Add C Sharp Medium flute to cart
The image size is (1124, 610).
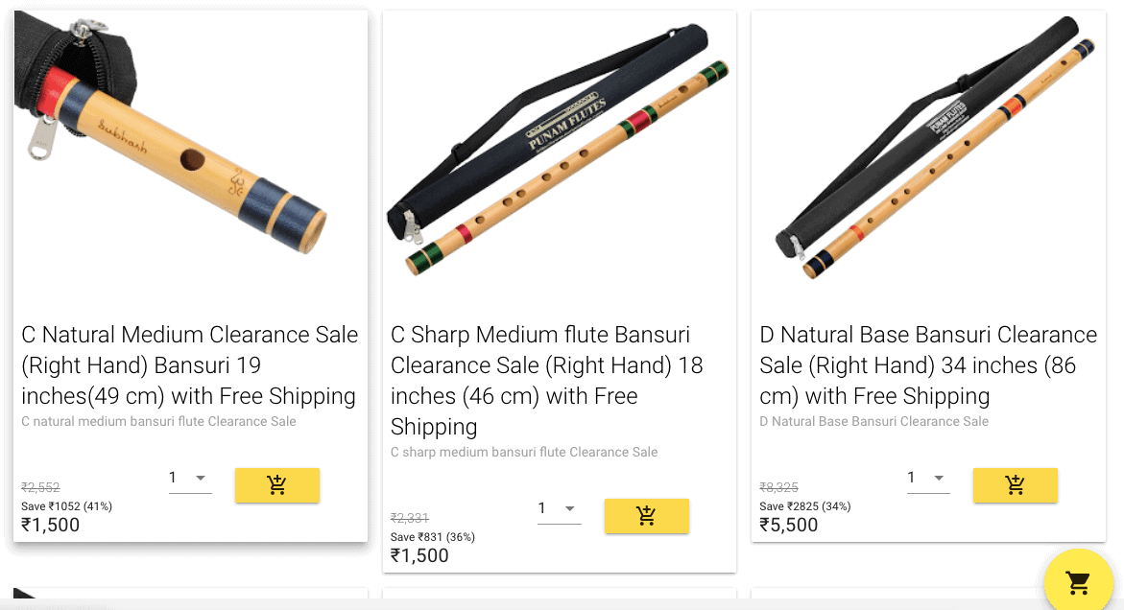(646, 516)
